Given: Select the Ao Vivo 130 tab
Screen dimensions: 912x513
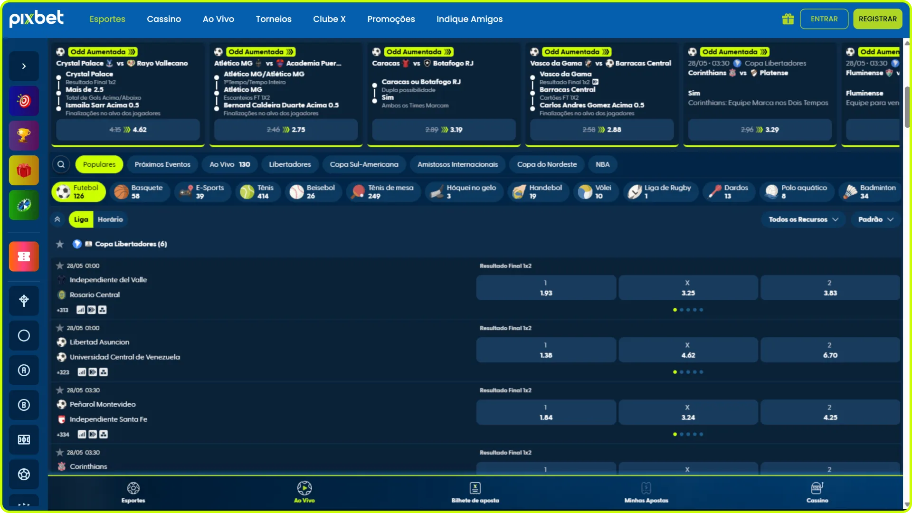Looking at the screenshot, I should pos(230,164).
